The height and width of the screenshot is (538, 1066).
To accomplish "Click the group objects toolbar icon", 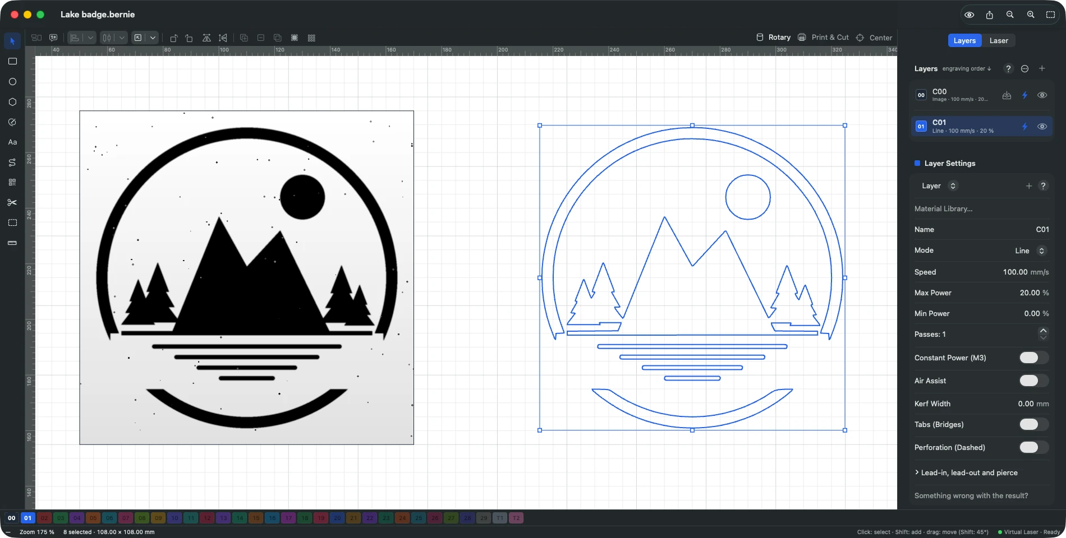I will coord(36,38).
